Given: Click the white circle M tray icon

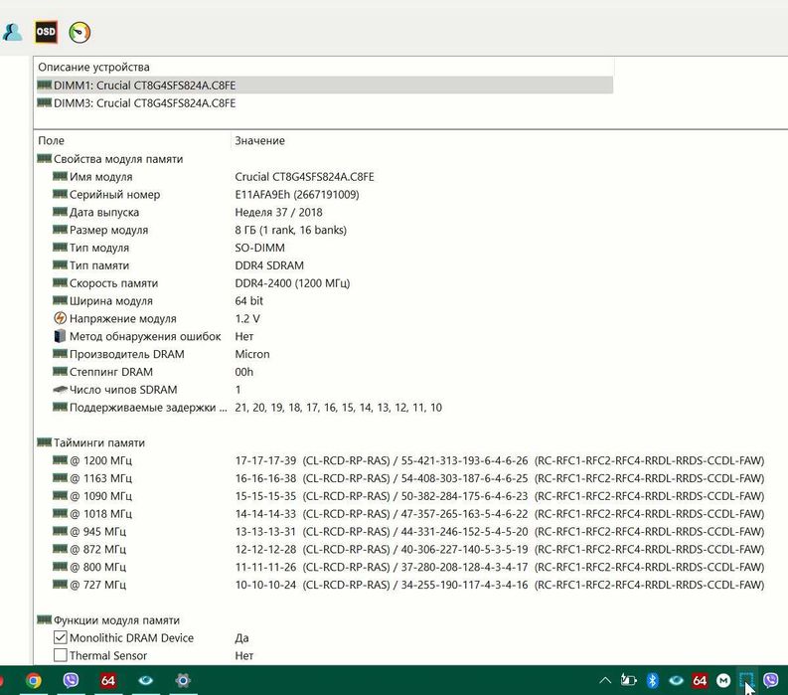Looking at the screenshot, I should coord(723,680).
